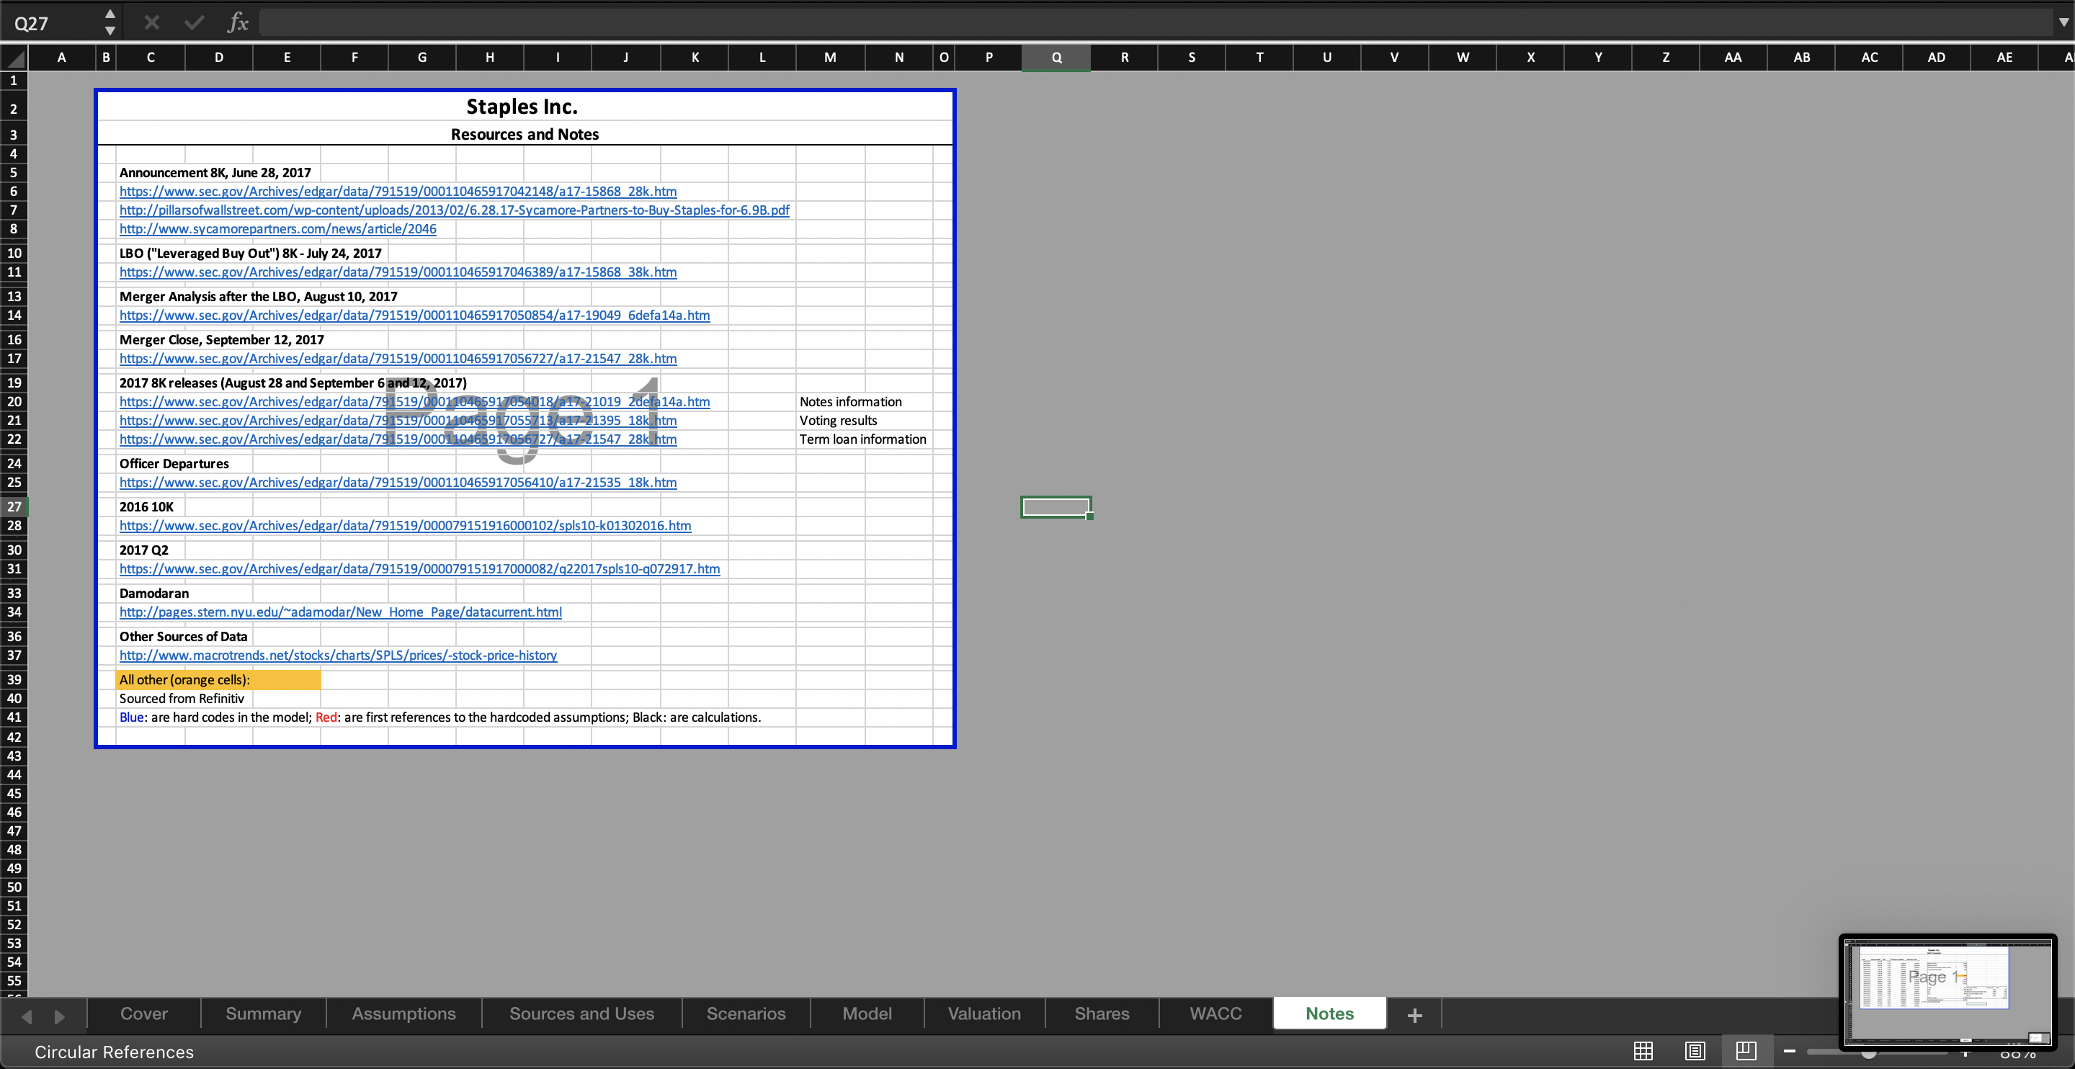2075x1069 pixels.
Task: Click the zoom slider handle
Action: click(x=1869, y=1052)
